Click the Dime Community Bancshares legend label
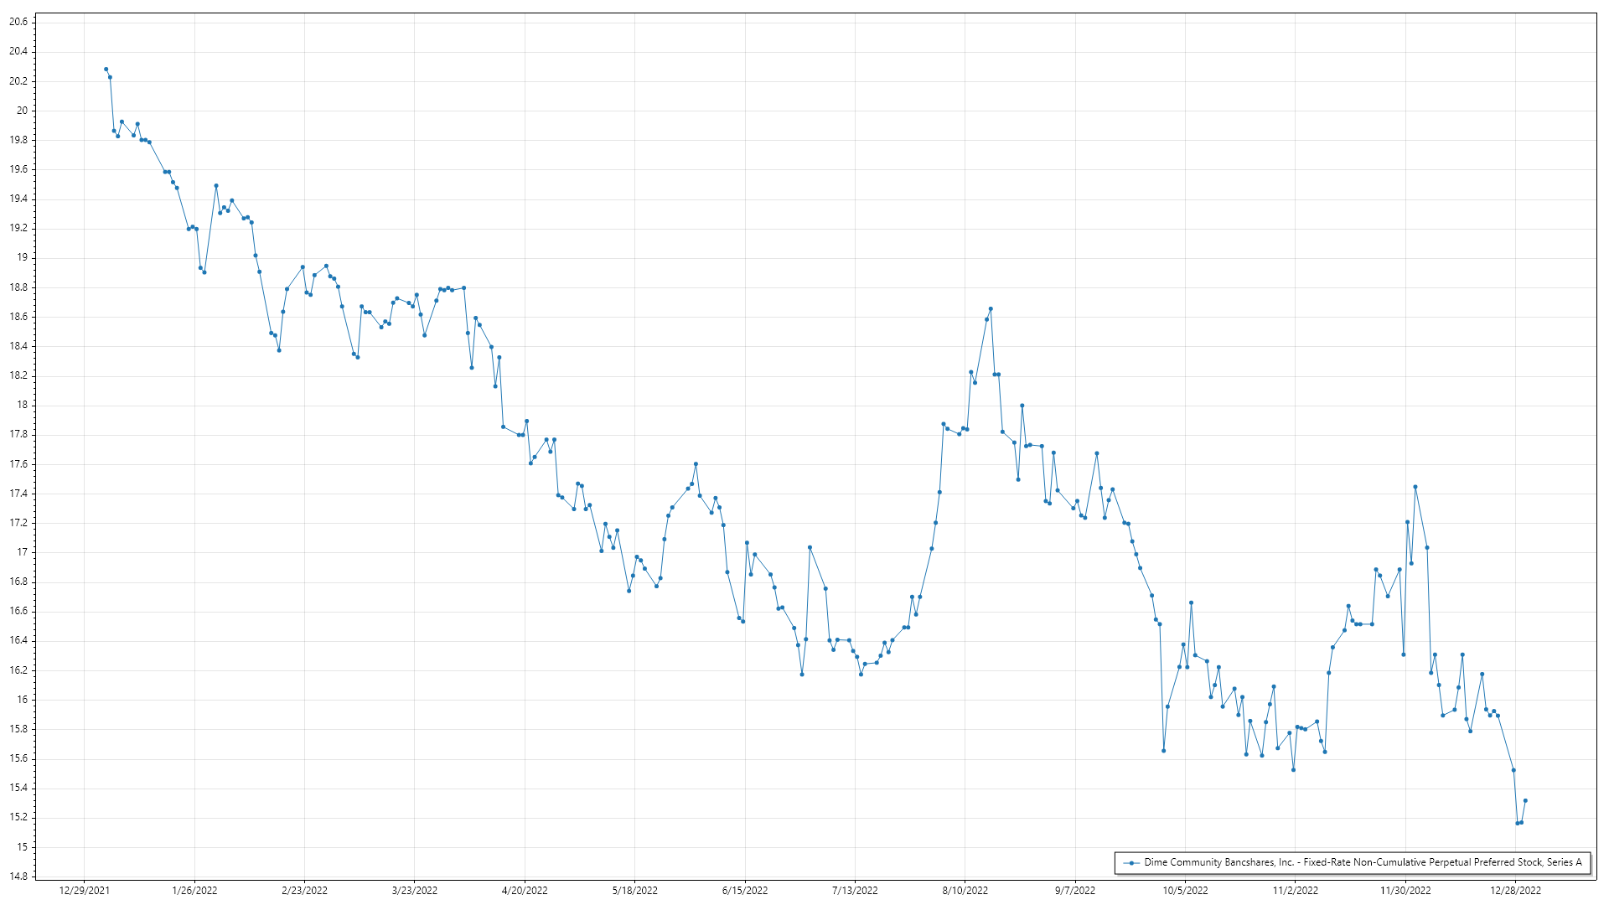Image resolution: width=1609 pixels, height=905 pixels. (x=1363, y=862)
